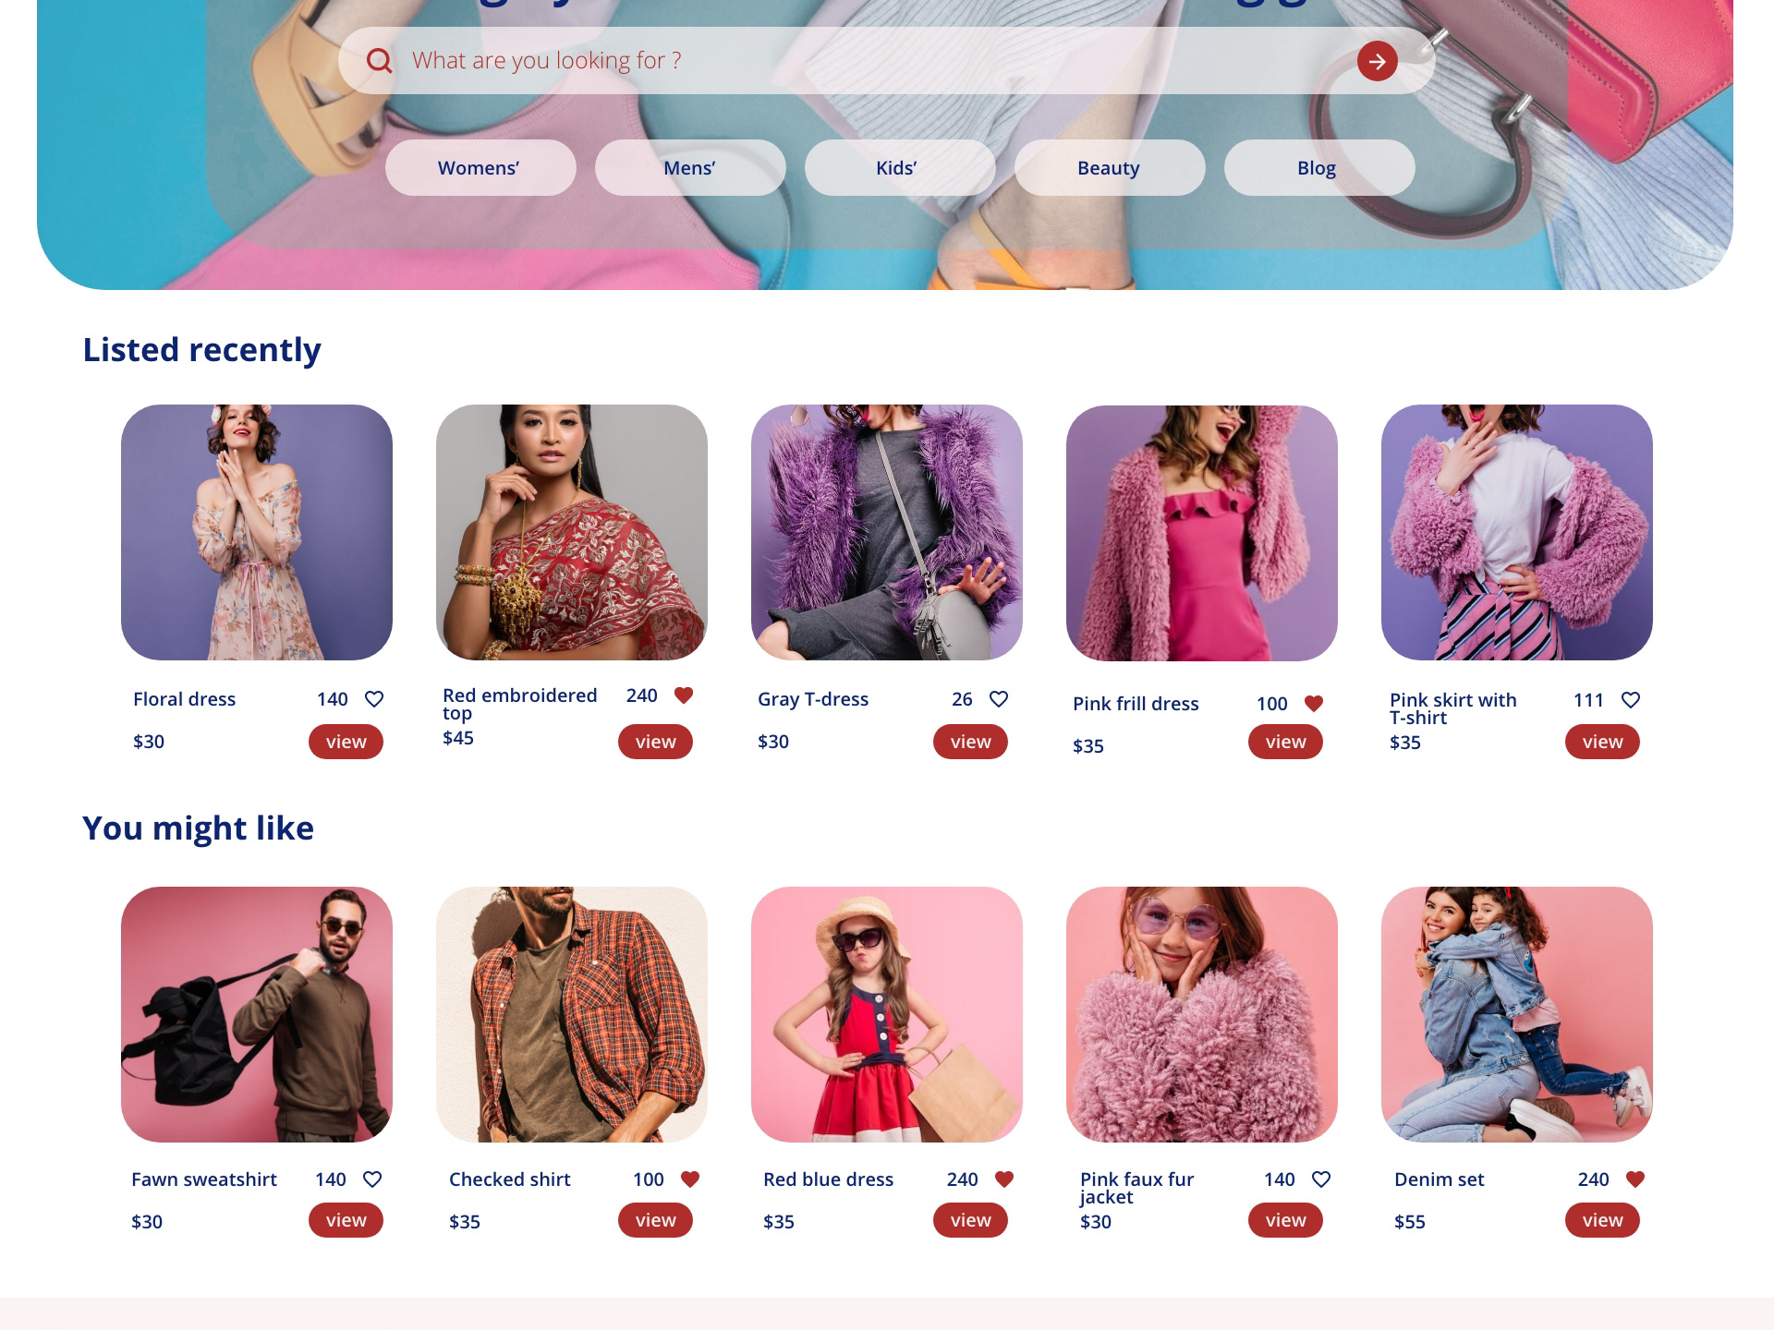Like the Floral dress with heart icon
Viewport: 1774px width, 1330px height.
pyautogui.click(x=374, y=699)
